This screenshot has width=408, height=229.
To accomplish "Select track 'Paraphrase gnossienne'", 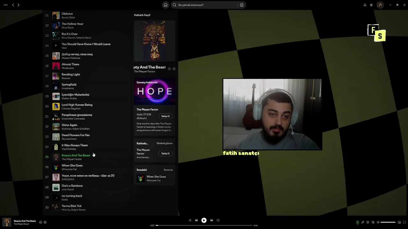I will [x=87, y=116].
